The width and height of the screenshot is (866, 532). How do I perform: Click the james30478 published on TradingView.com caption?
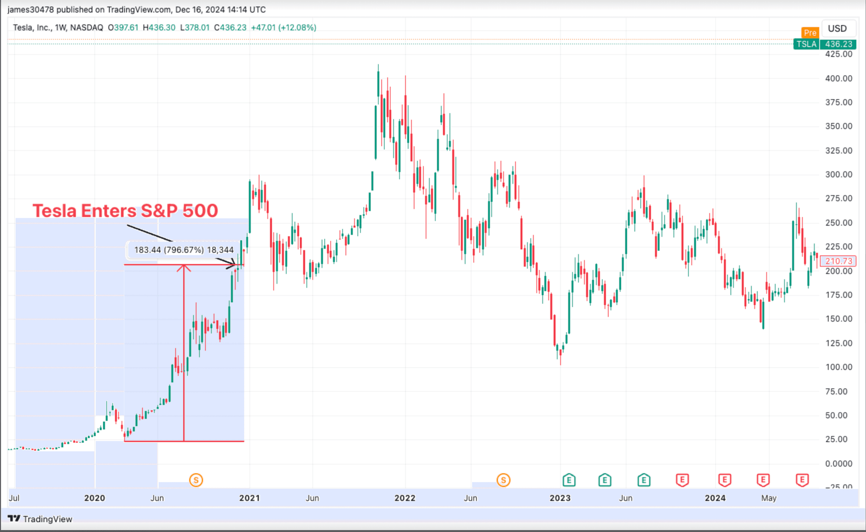pos(136,10)
